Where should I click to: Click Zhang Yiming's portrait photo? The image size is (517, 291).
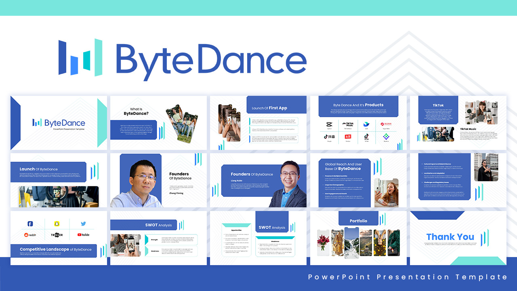click(136, 183)
